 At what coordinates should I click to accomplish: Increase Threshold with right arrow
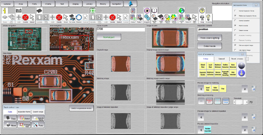pyautogui.click(x=247, y=102)
